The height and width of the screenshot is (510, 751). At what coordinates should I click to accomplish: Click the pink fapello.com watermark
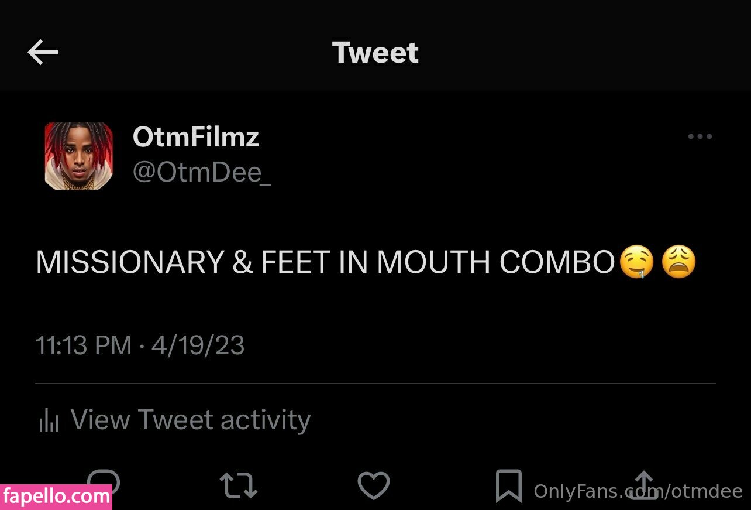click(x=56, y=497)
